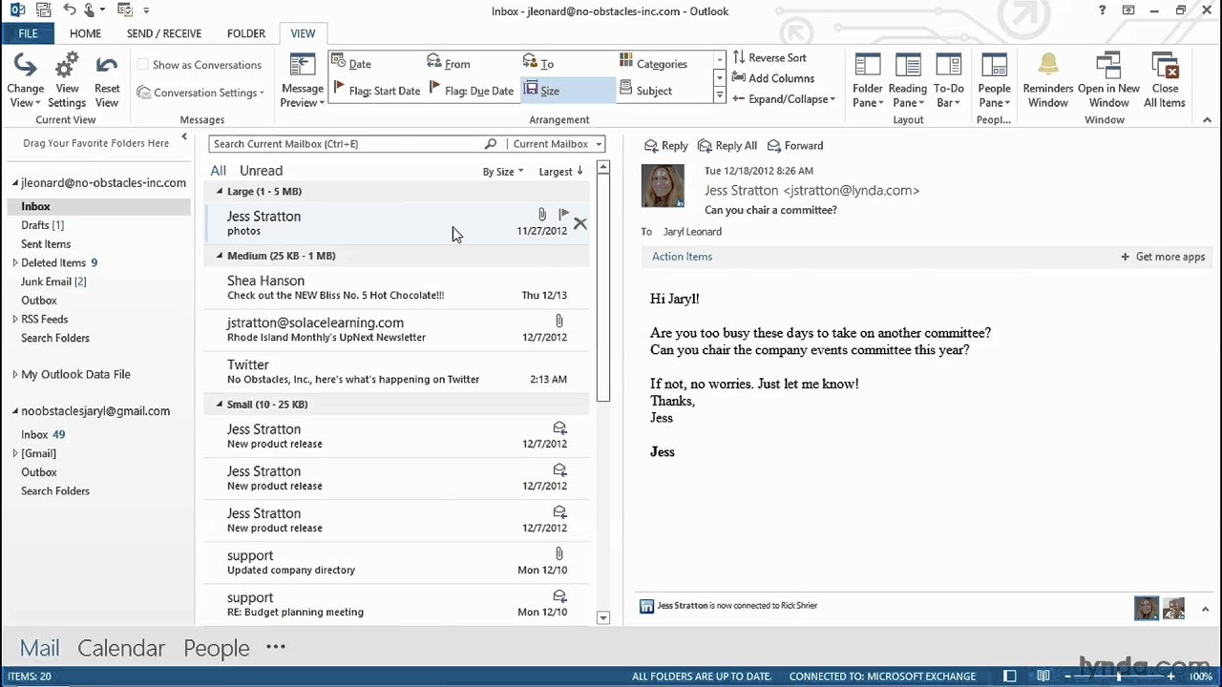The width and height of the screenshot is (1222, 687).
Task: Open the FILE menu
Action: point(28,33)
